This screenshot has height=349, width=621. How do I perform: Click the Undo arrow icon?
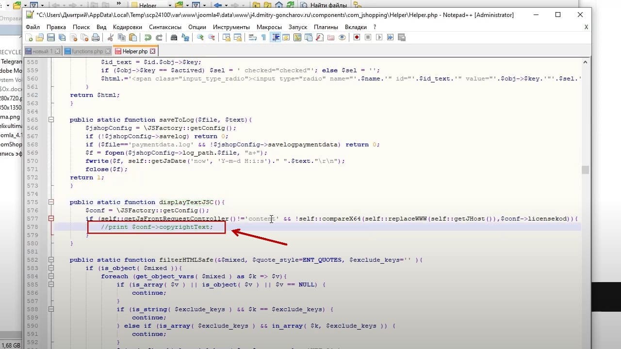coord(147,37)
